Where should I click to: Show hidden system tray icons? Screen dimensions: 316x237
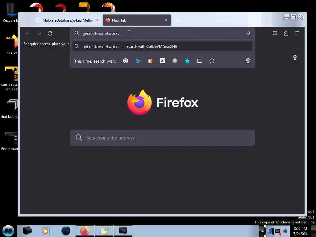tap(262, 231)
